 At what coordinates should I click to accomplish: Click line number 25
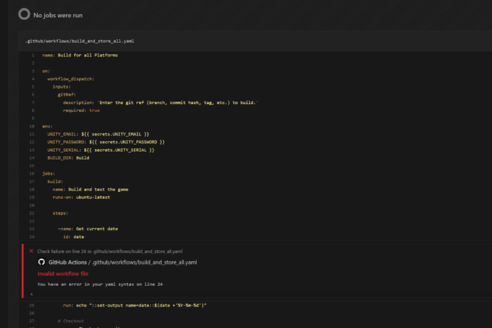pos(31,305)
